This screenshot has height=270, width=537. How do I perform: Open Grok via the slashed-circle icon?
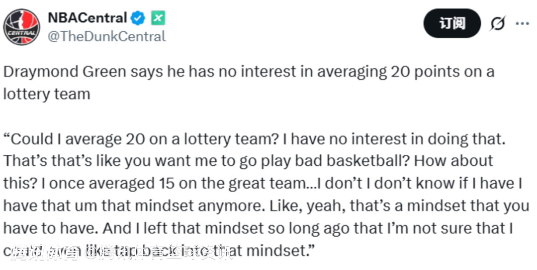[497, 23]
